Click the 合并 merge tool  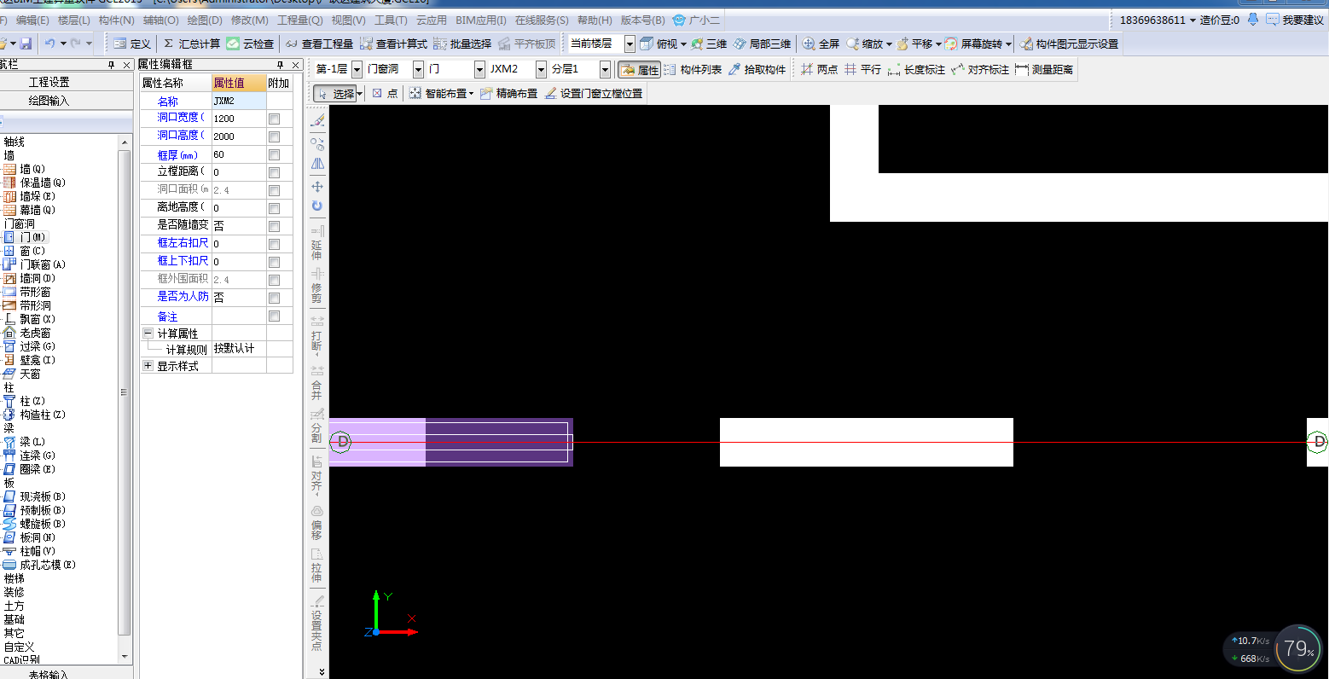[317, 383]
